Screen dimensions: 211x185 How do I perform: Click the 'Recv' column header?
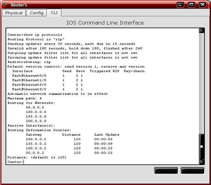point(81,71)
